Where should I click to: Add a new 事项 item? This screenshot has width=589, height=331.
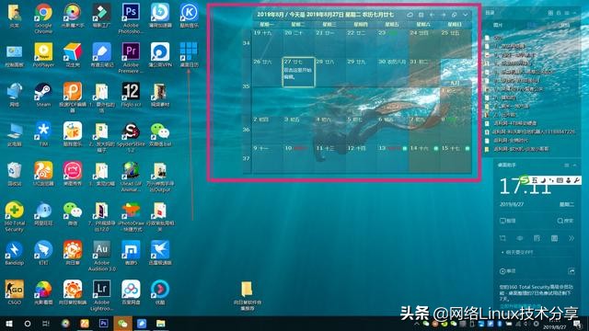point(507,271)
